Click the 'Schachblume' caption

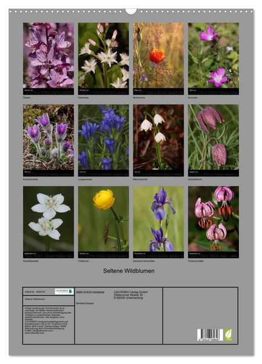(x=195, y=180)
